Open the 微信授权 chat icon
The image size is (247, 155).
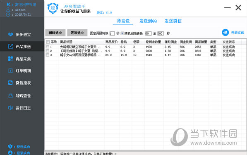tap(10, 83)
